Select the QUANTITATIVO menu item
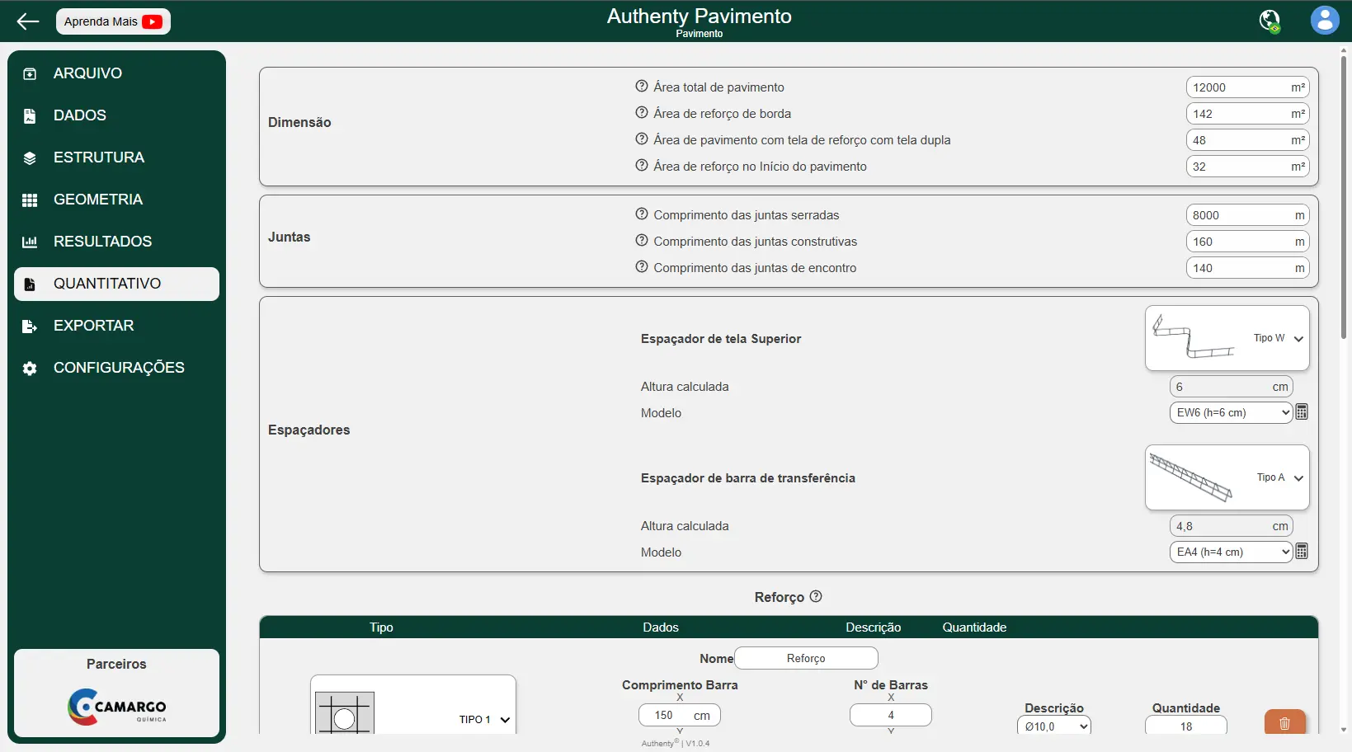 click(x=116, y=284)
